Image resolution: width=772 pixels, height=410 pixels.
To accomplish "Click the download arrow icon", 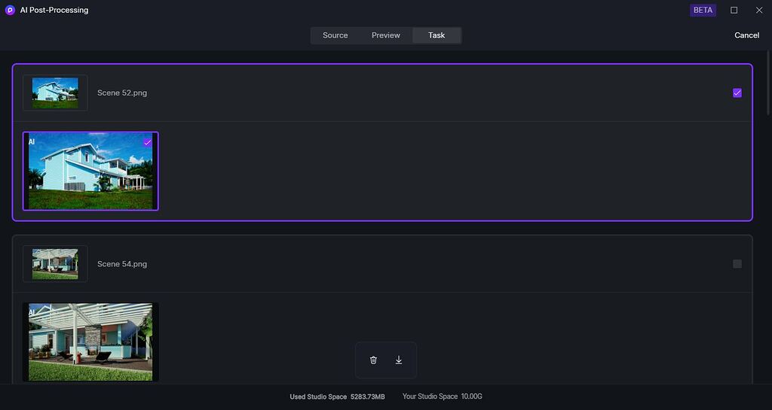I will click(399, 360).
